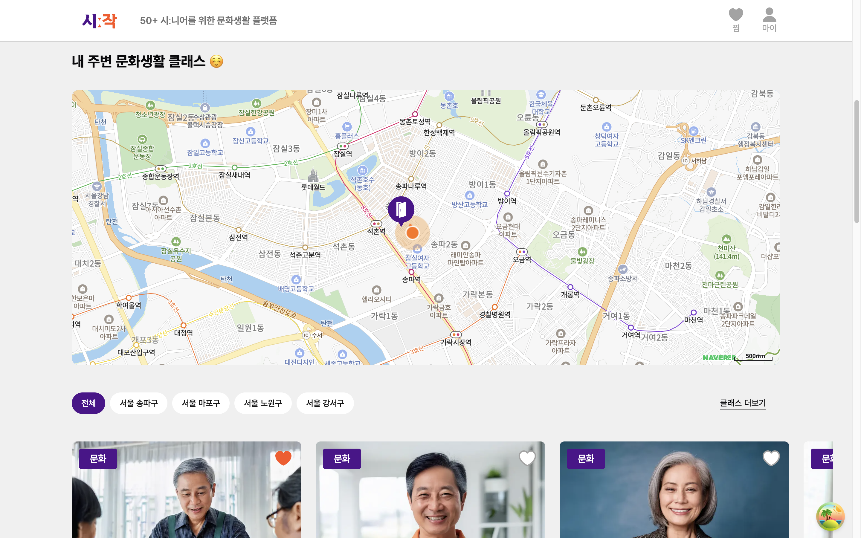The height and width of the screenshot is (538, 861).
Task: Favorite the second class card heart
Action: 527,458
